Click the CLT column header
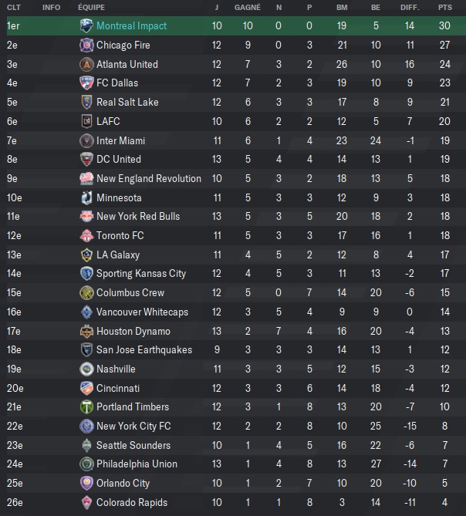466x516 pixels. pyautogui.click(x=14, y=8)
